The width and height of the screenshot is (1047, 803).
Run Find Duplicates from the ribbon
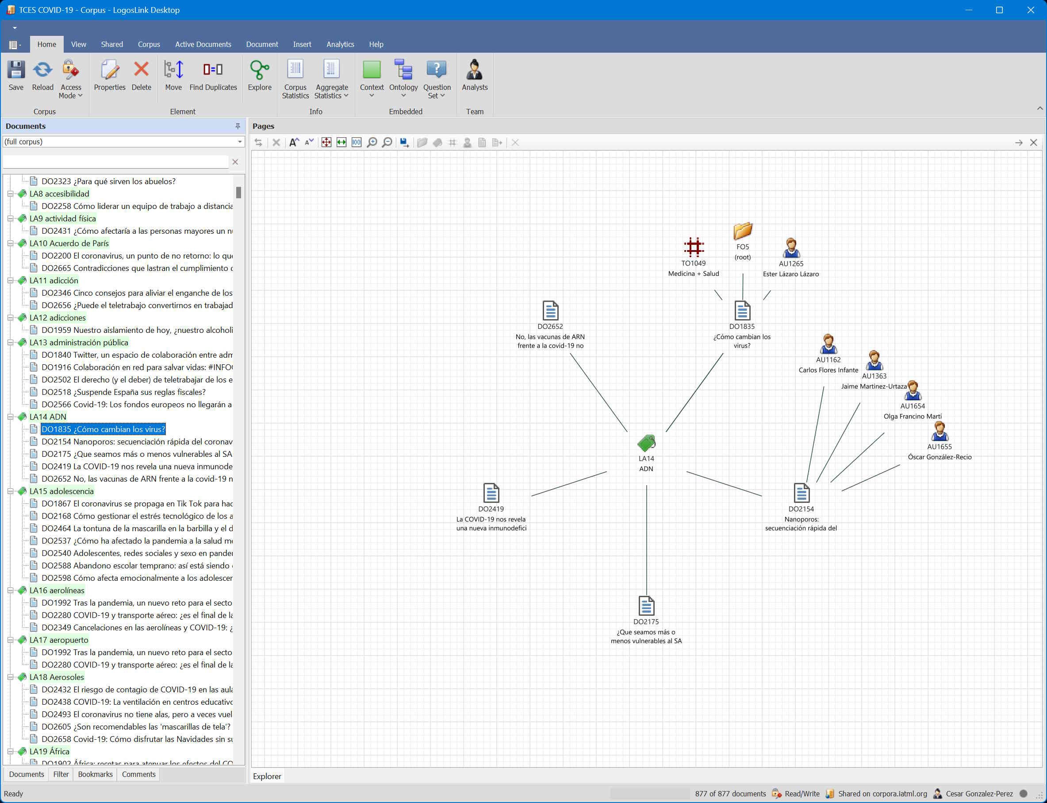click(x=213, y=76)
